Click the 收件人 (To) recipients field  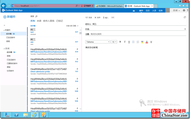(136, 24)
